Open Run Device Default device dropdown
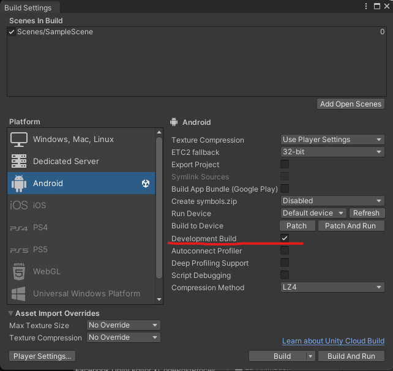Viewport: 393px width, 371px height. [313, 213]
